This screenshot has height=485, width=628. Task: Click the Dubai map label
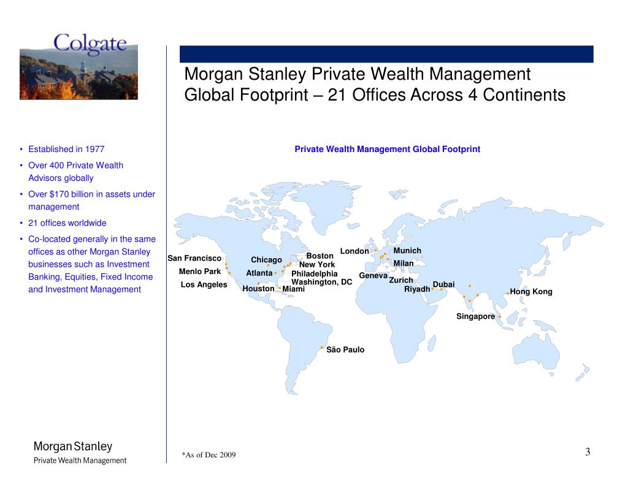pos(444,285)
